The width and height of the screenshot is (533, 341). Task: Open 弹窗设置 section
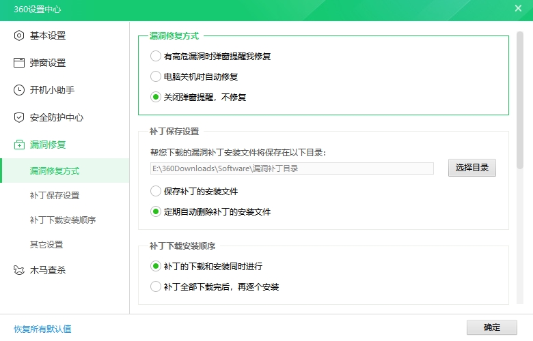click(48, 63)
